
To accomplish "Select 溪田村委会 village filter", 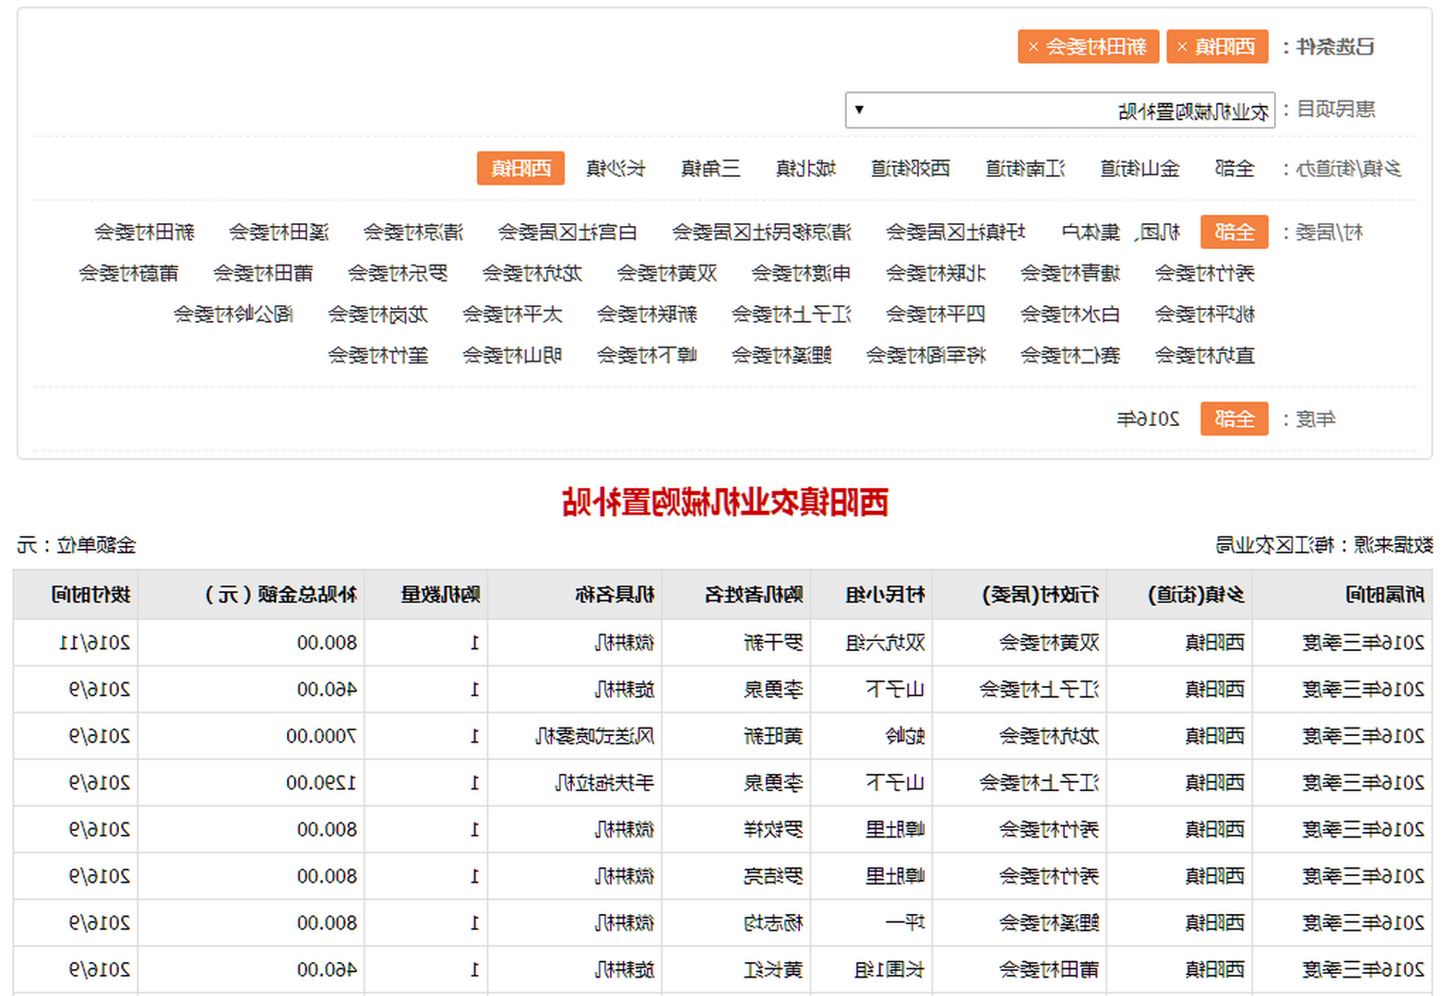I will tap(279, 232).
